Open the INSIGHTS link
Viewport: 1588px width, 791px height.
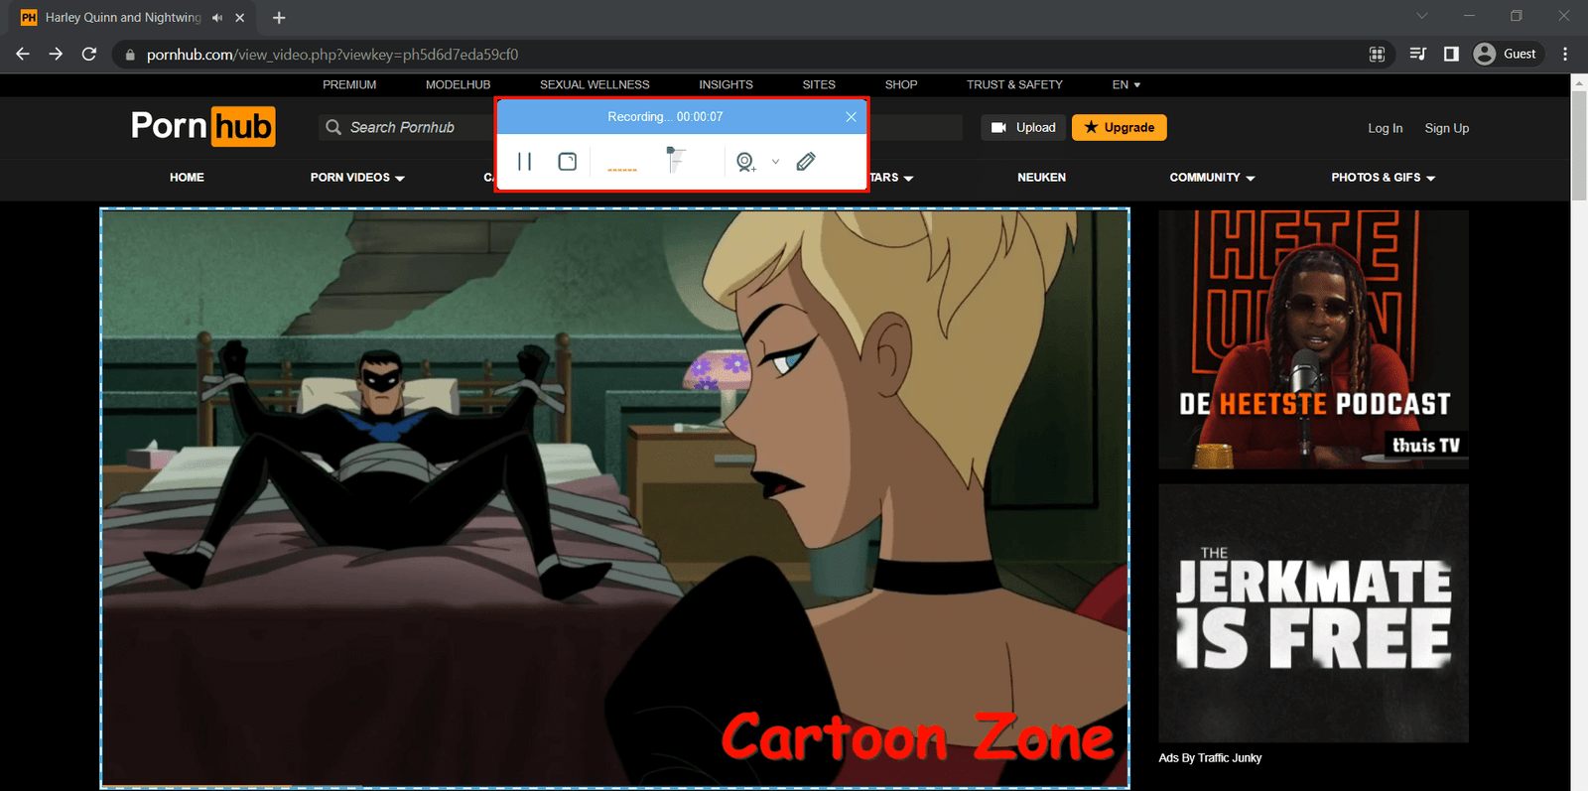coord(726,84)
